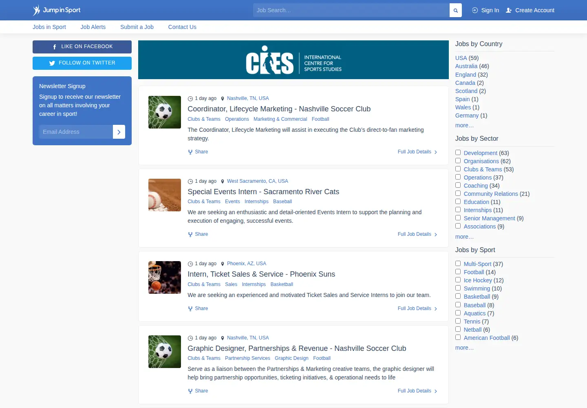Click the Community Relations sector link

[x=491, y=194]
